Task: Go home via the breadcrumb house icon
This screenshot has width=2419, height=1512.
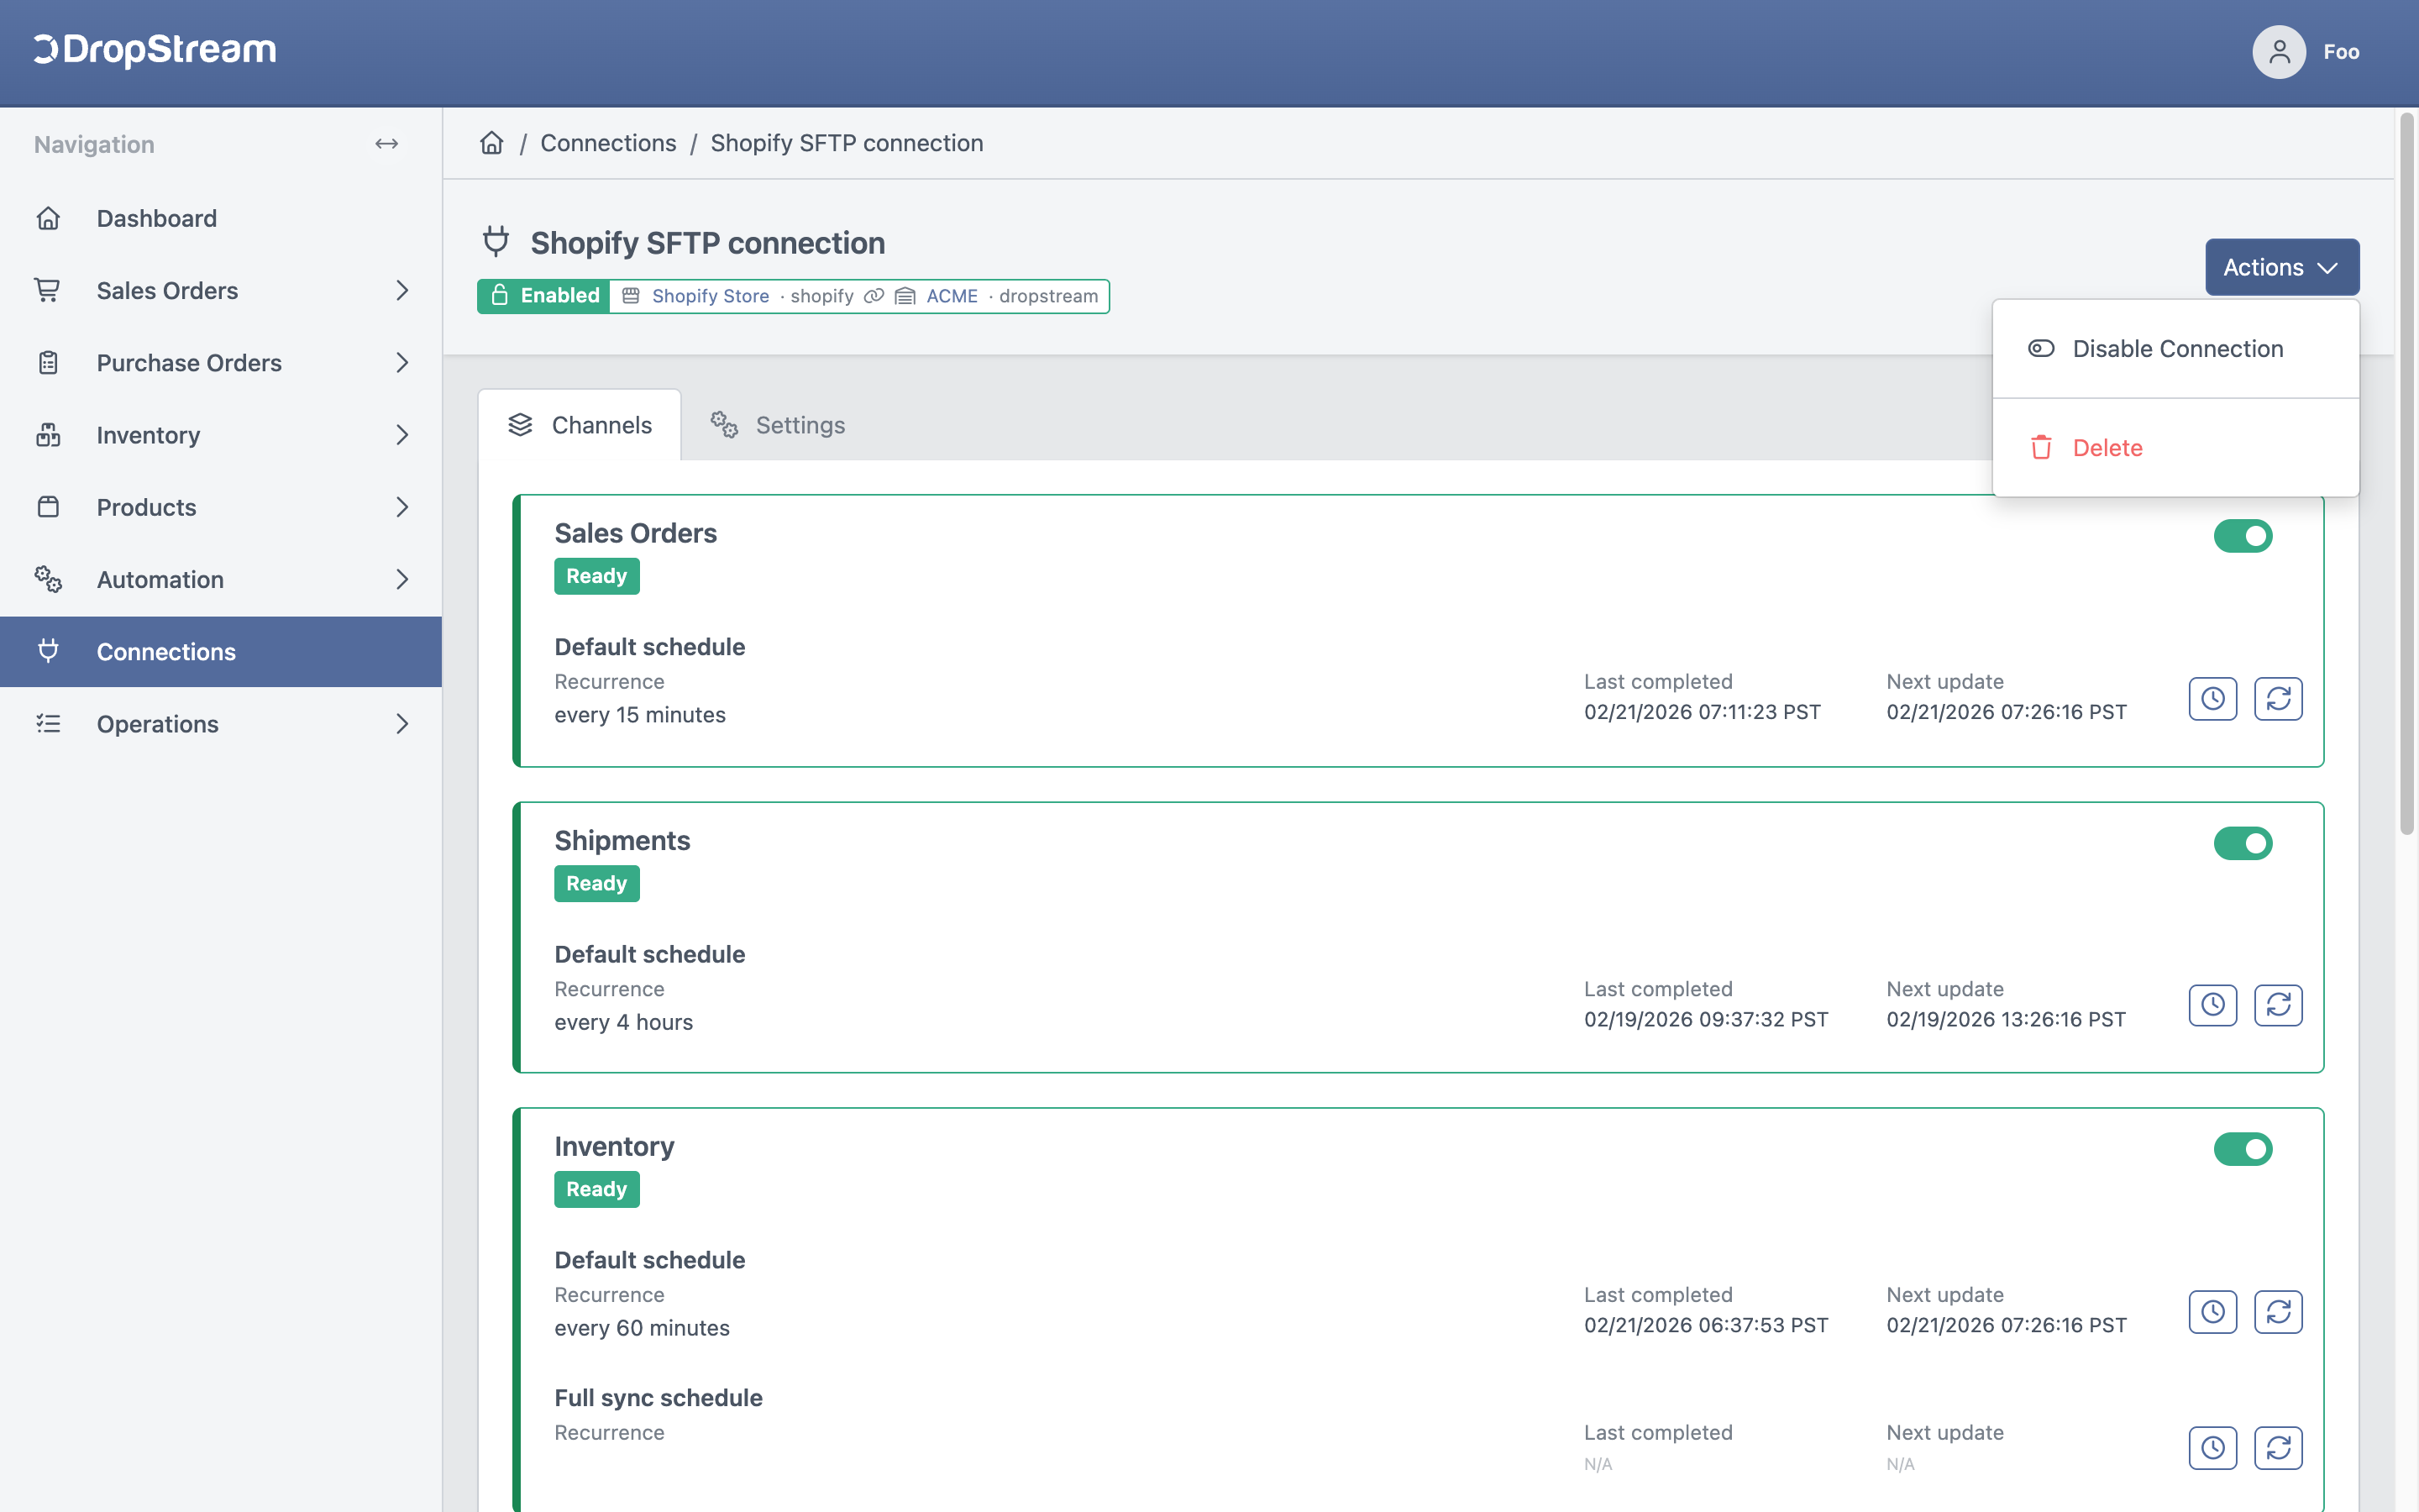Action: click(492, 143)
